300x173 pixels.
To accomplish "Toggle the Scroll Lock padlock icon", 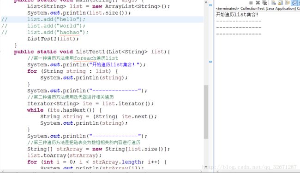I will [x=280, y=3].
